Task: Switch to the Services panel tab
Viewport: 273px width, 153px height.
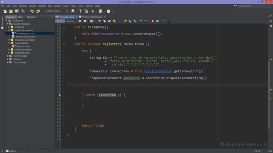Action: tap(31, 17)
